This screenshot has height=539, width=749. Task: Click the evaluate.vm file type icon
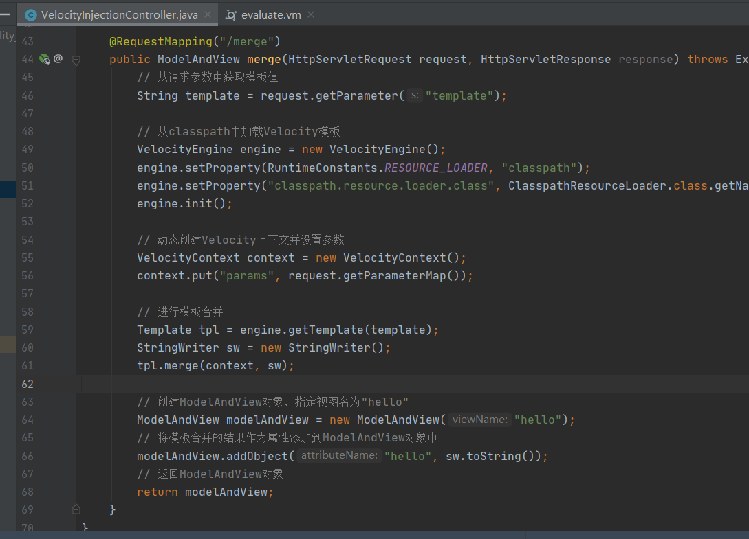231,14
